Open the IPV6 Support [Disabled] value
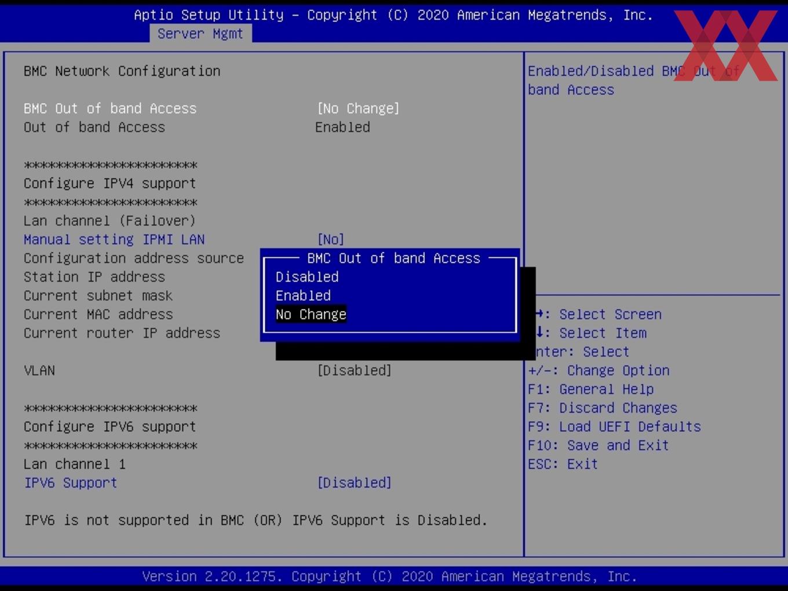 (354, 483)
